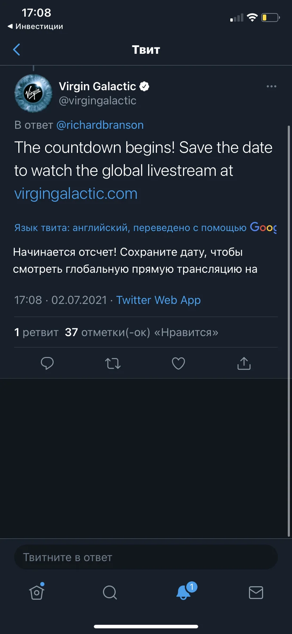Open the Home tab icon
292x634 pixels.
coord(37,592)
